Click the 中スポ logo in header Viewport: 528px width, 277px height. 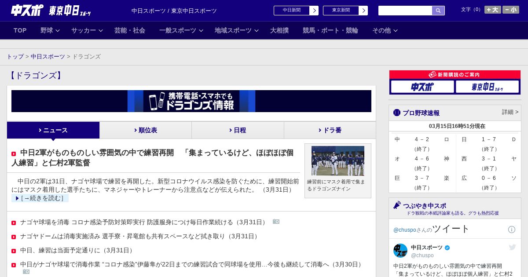pyautogui.click(x=27, y=10)
